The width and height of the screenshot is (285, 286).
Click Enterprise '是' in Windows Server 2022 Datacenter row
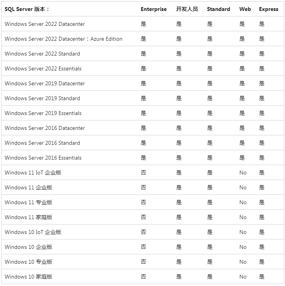[143, 24]
